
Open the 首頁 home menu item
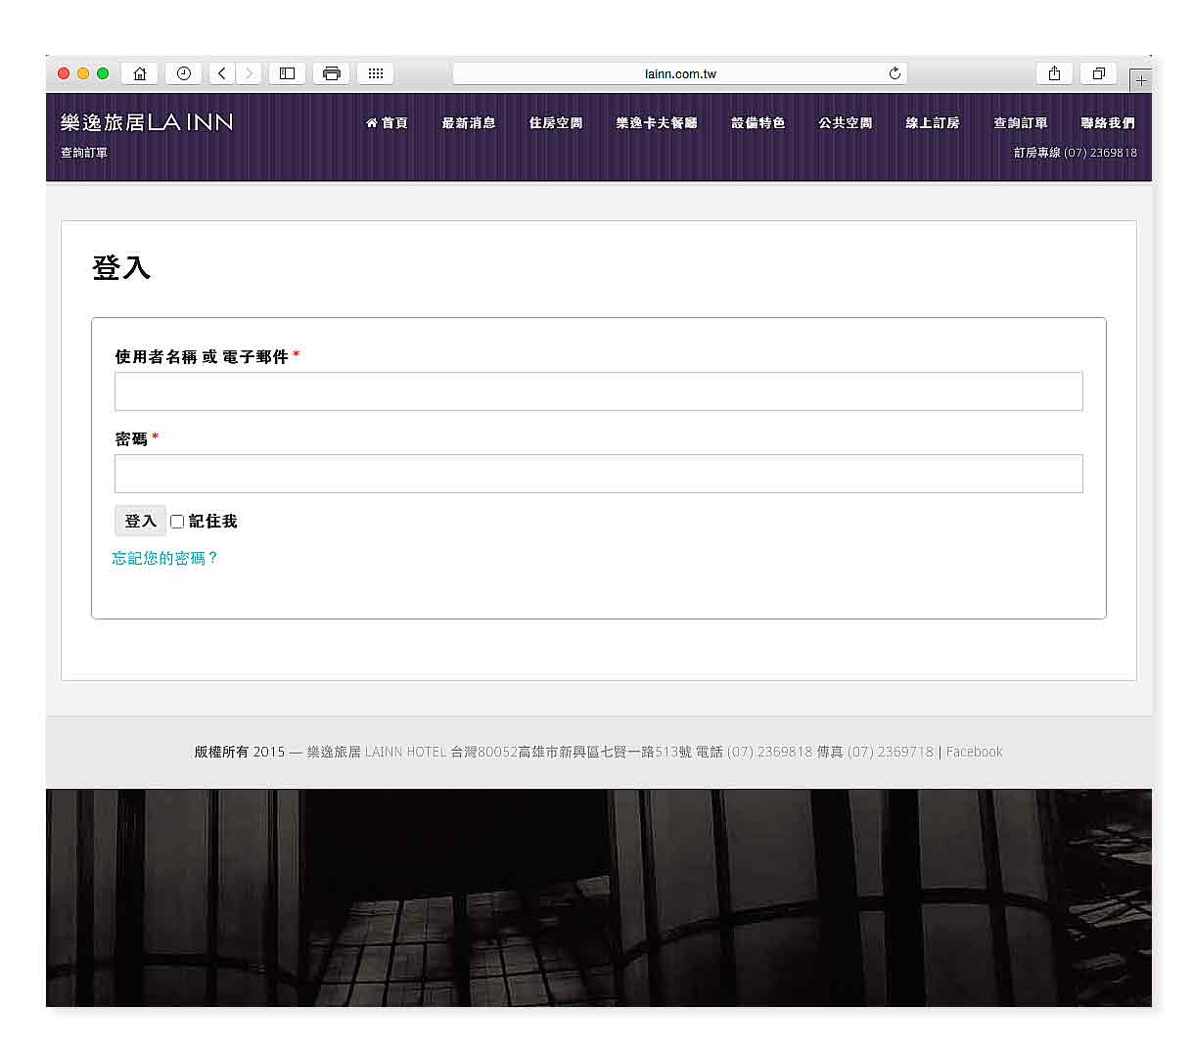pyautogui.click(x=387, y=123)
